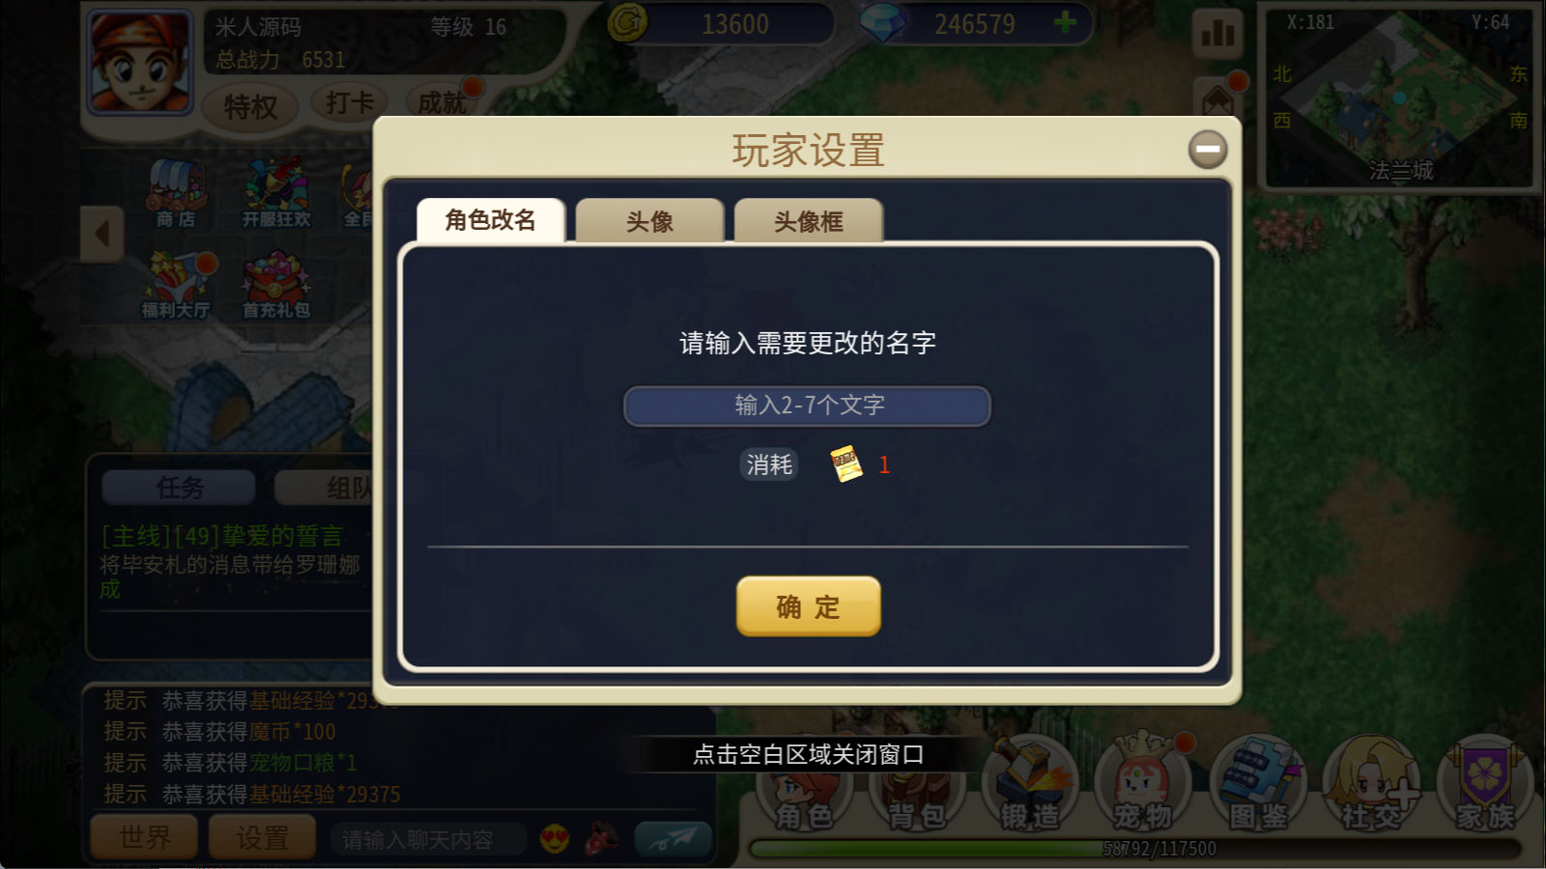Select the 角色改名 tab
The width and height of the screenshot is (1546, 869).
[491, 220]
